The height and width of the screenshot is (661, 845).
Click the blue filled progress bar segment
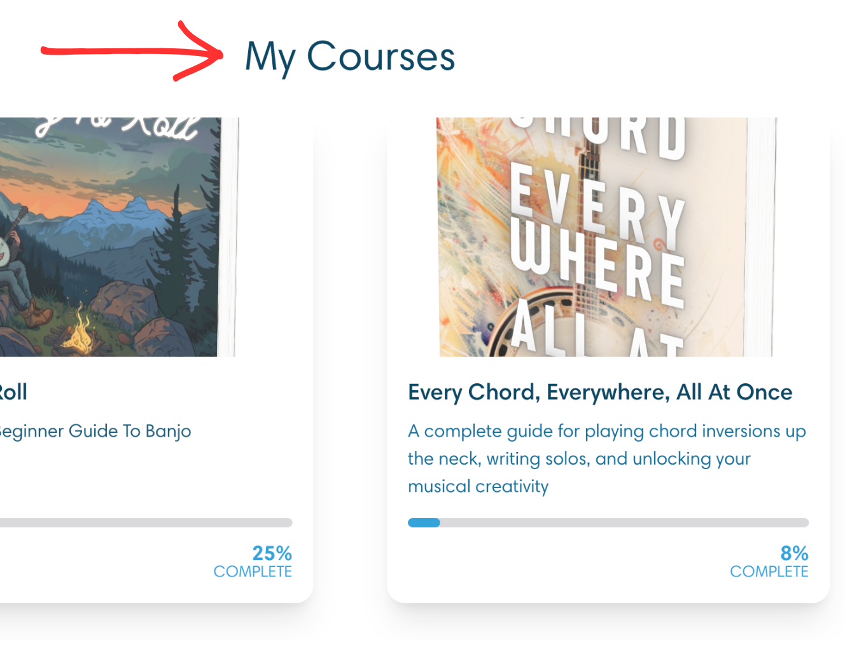coord(424,522)
